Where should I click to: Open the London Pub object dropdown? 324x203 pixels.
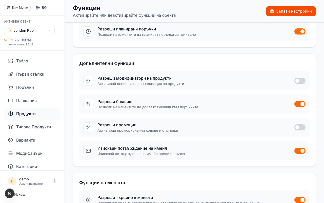tap(29, 30)
